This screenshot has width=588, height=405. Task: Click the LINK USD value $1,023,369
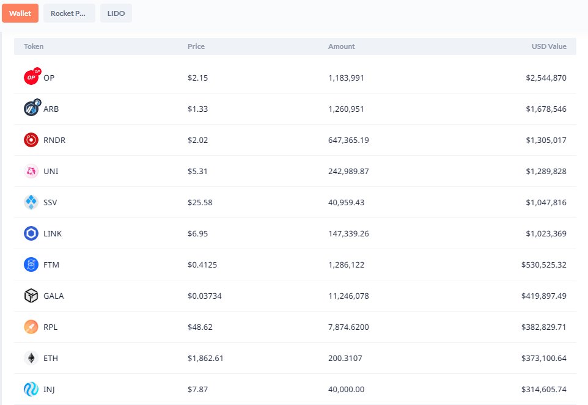tap(546, 233)
